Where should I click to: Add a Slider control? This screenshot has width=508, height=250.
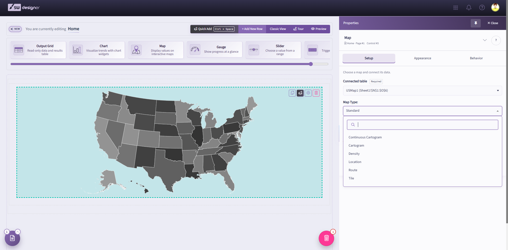[273, 50]
